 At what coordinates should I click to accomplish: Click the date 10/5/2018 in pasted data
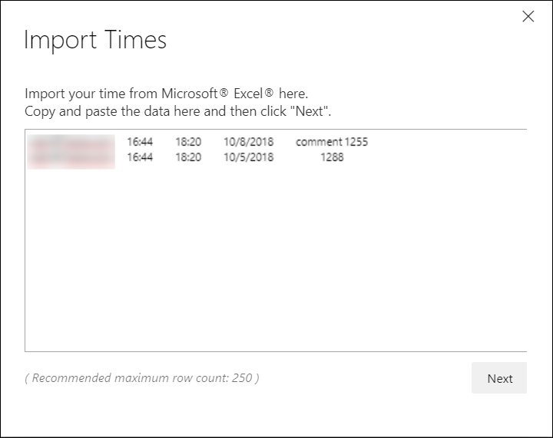(x=249, y=156)
